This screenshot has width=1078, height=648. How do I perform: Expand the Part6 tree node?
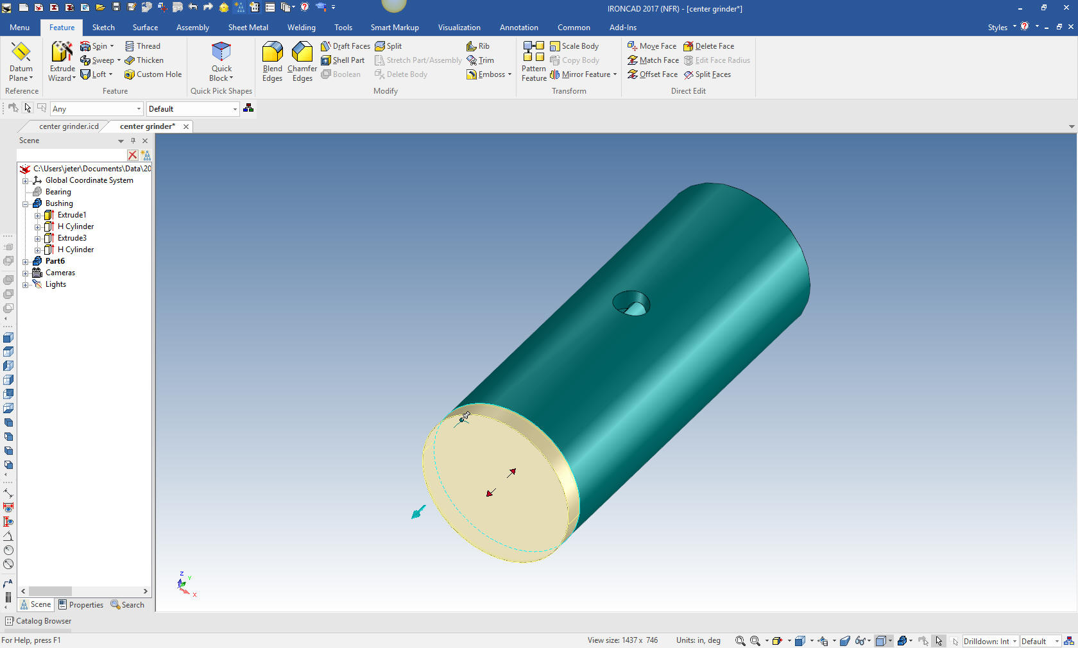click(26, 262)
